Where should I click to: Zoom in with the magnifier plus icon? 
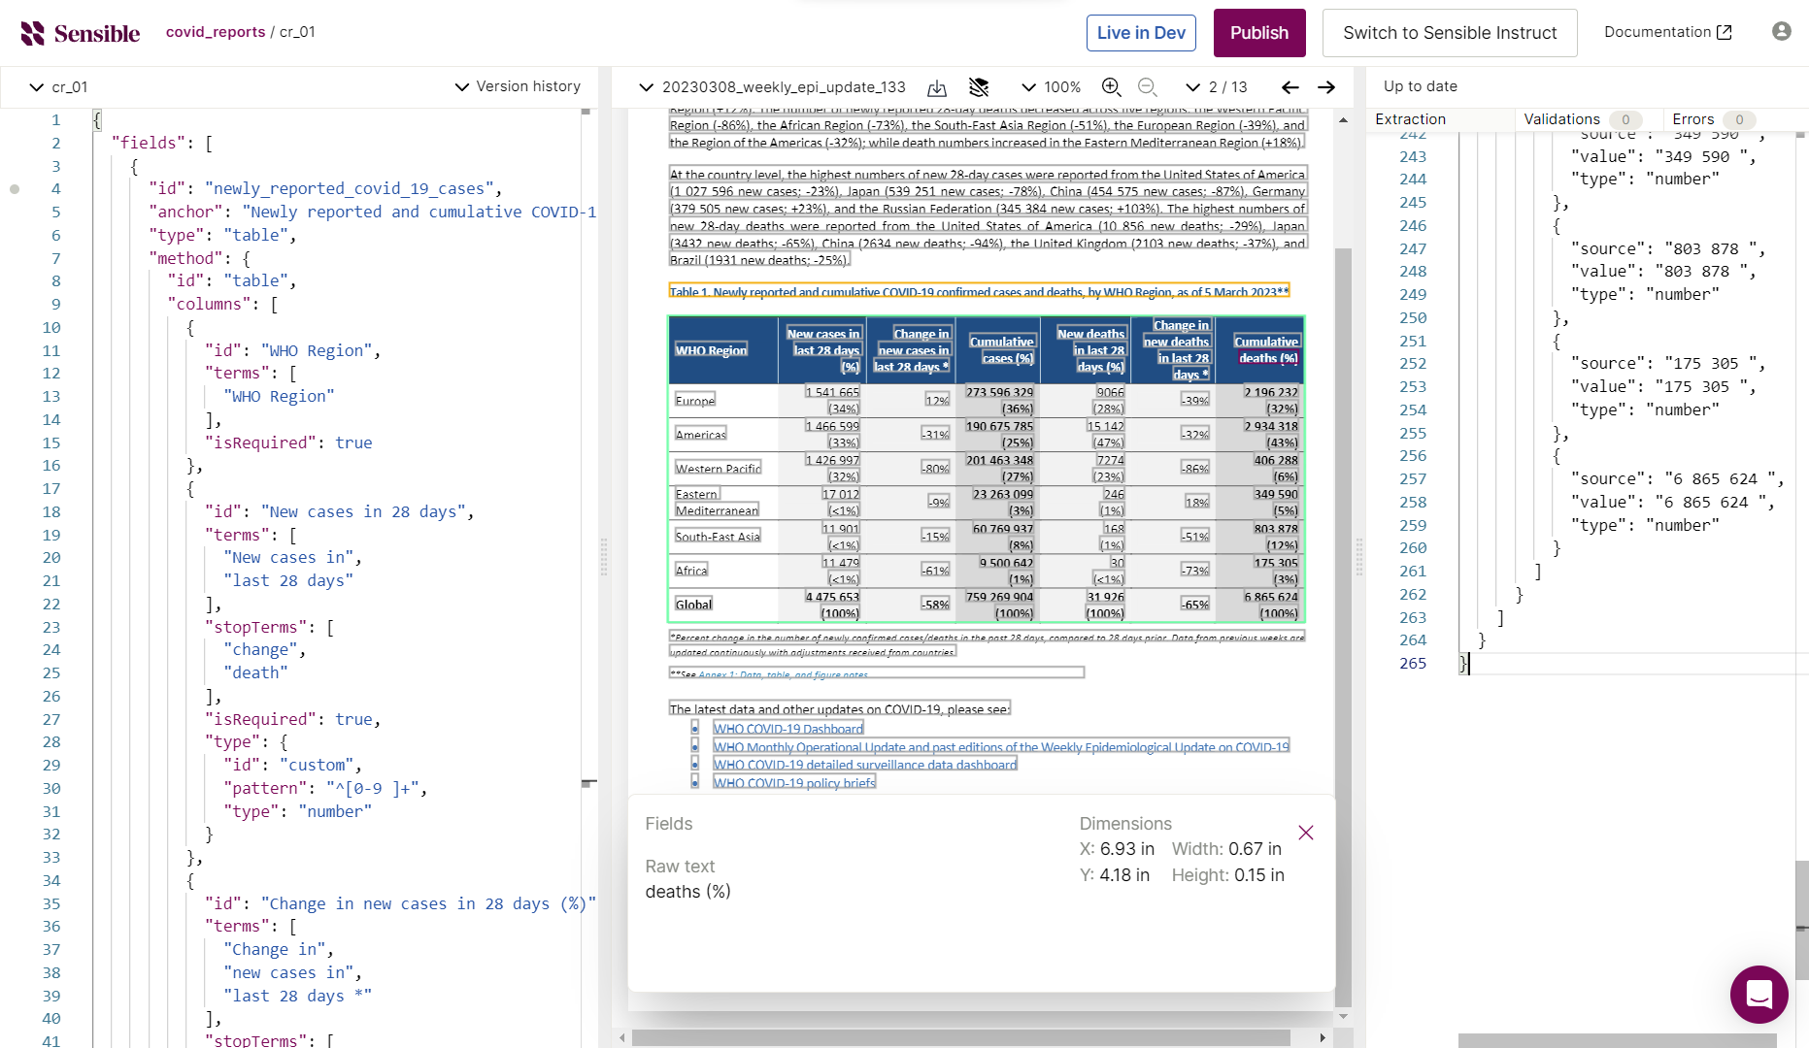pos(1112,87)
